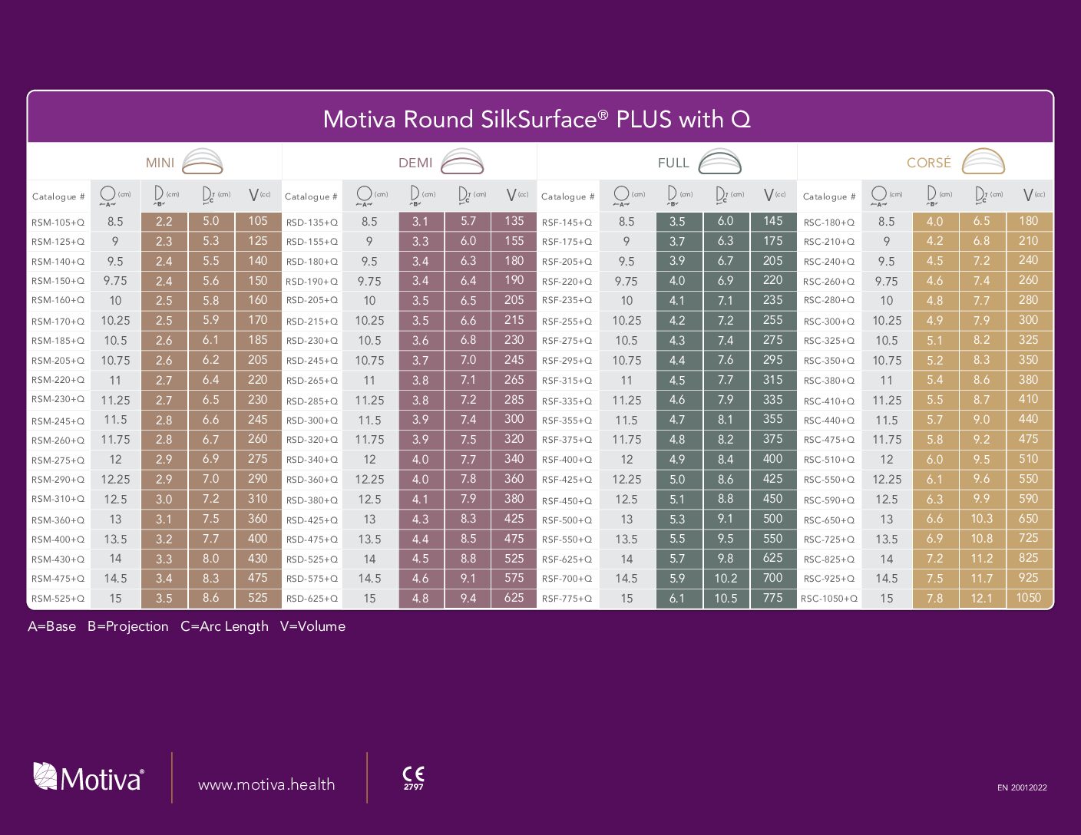The height and width of the screenshot is (835, 1081).
Task: Click the 10.5 arc length cell in FULL
Action: click(x=726, y=598)
